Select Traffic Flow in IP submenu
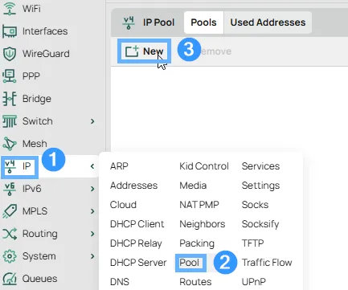 point(267,263)
